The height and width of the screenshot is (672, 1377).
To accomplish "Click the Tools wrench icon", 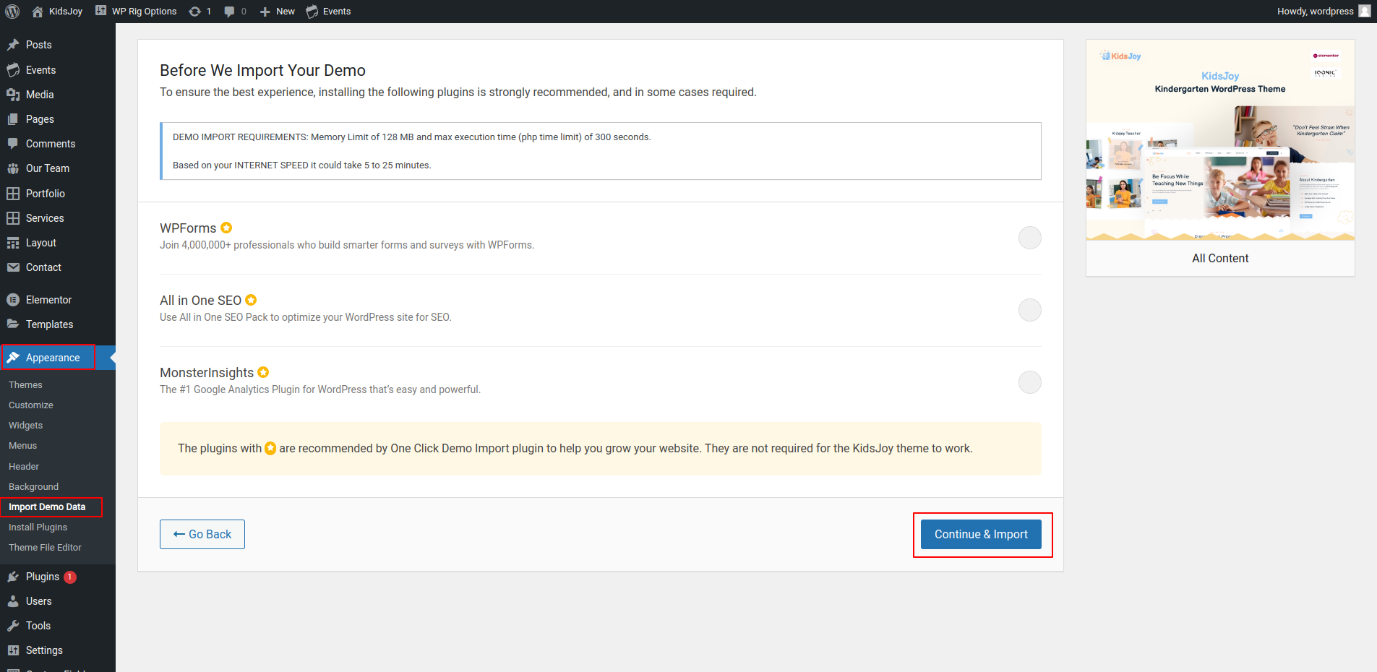I will (x=13, y=626).
